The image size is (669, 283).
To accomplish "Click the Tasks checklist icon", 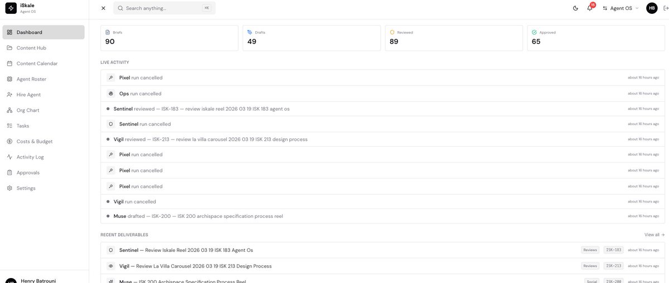I will point(10,126).
